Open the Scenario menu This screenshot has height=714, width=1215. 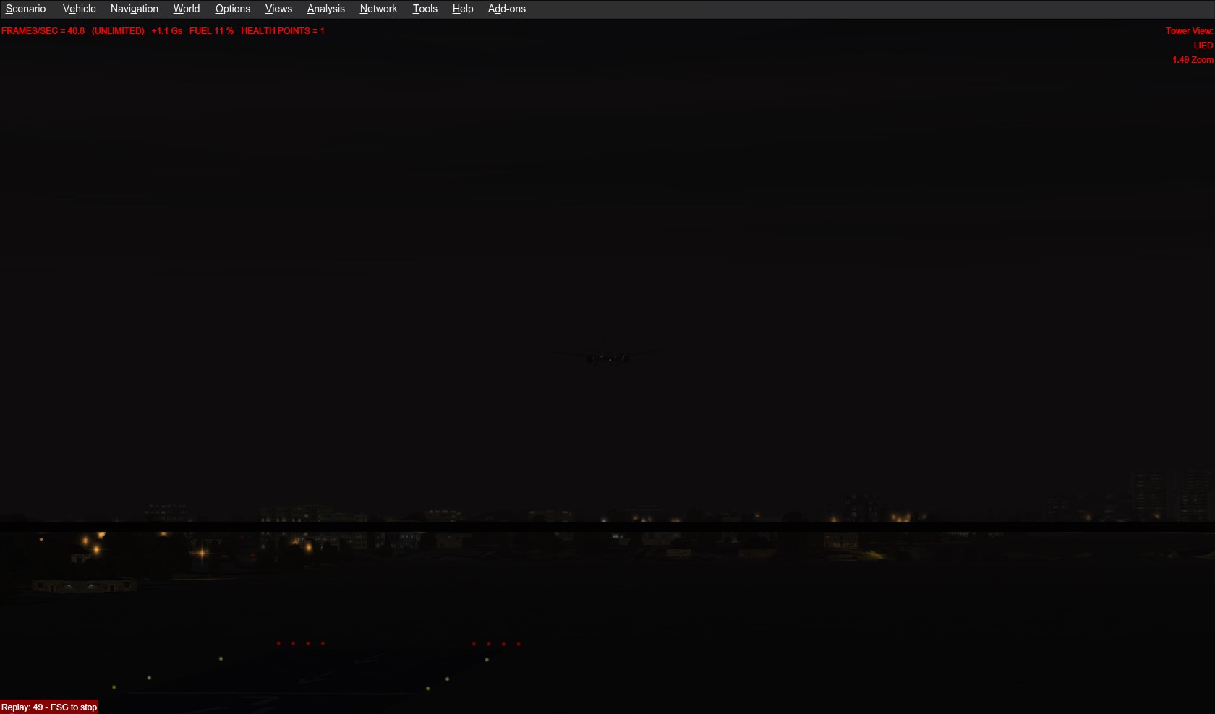[x=25, y=9]
